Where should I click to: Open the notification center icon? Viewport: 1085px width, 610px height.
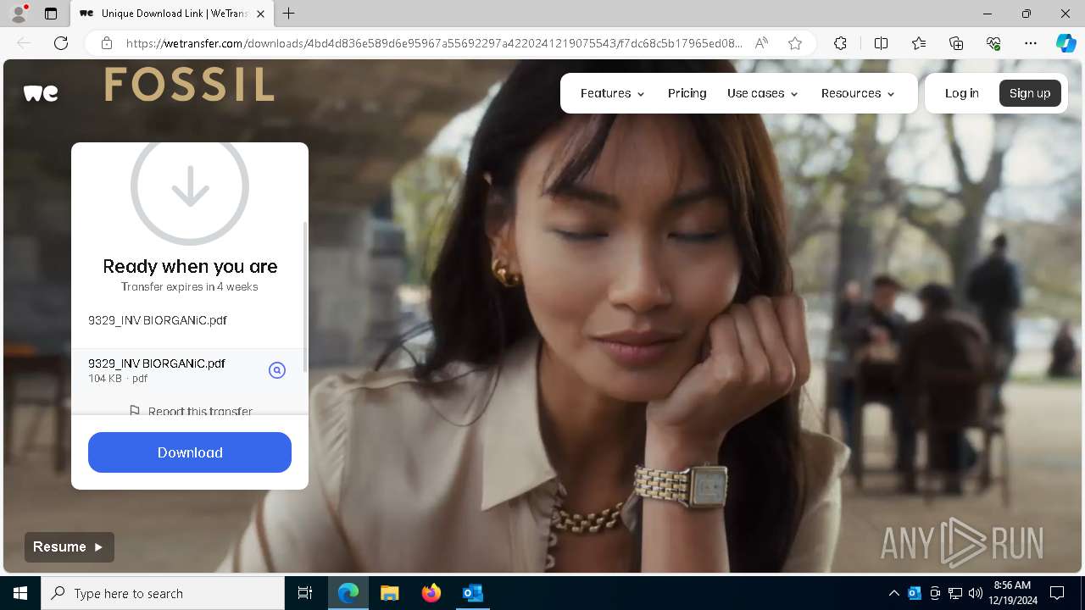click(1057, 593)
